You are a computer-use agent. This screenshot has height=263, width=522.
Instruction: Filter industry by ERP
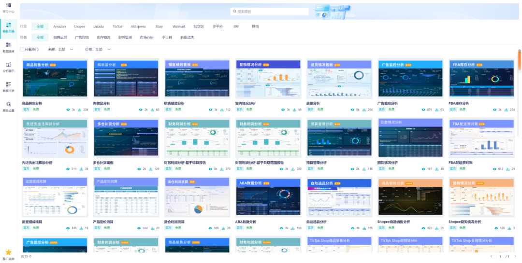point(236,27)
